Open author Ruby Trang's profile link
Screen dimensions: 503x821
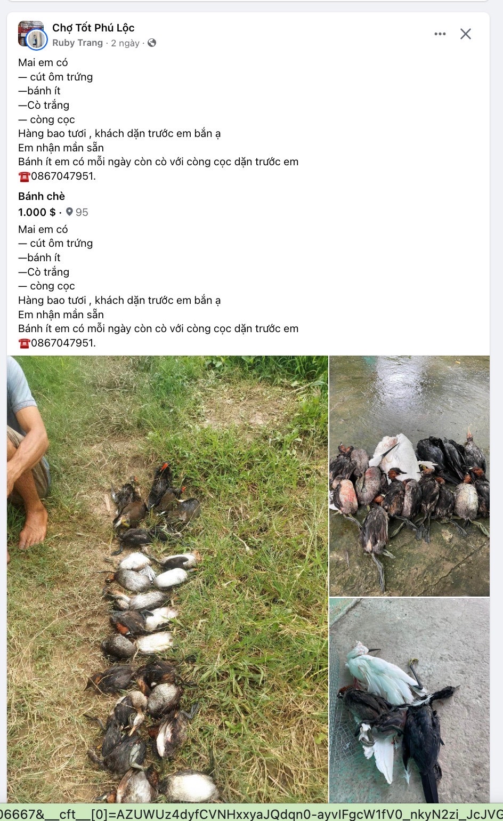[77, 43]
